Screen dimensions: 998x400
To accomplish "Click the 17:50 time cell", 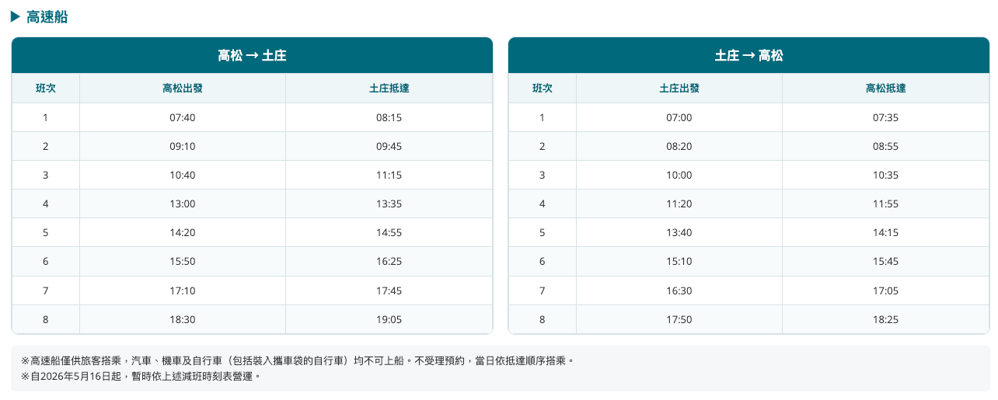I will pyautogui.click(x=679, y=319).
